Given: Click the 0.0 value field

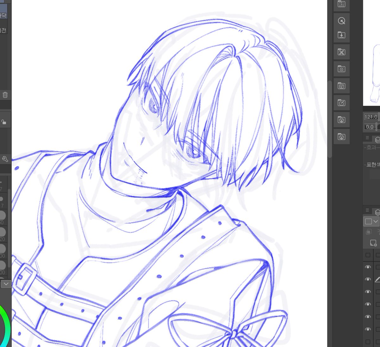Looking at the screenshot, I should tap(370, 127).
